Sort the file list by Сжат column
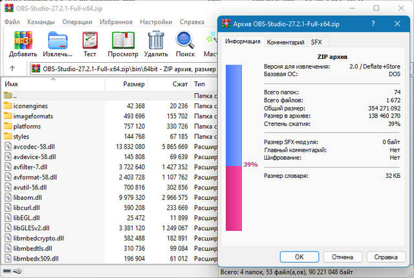 pyautogui.click(x=169, y=84)
